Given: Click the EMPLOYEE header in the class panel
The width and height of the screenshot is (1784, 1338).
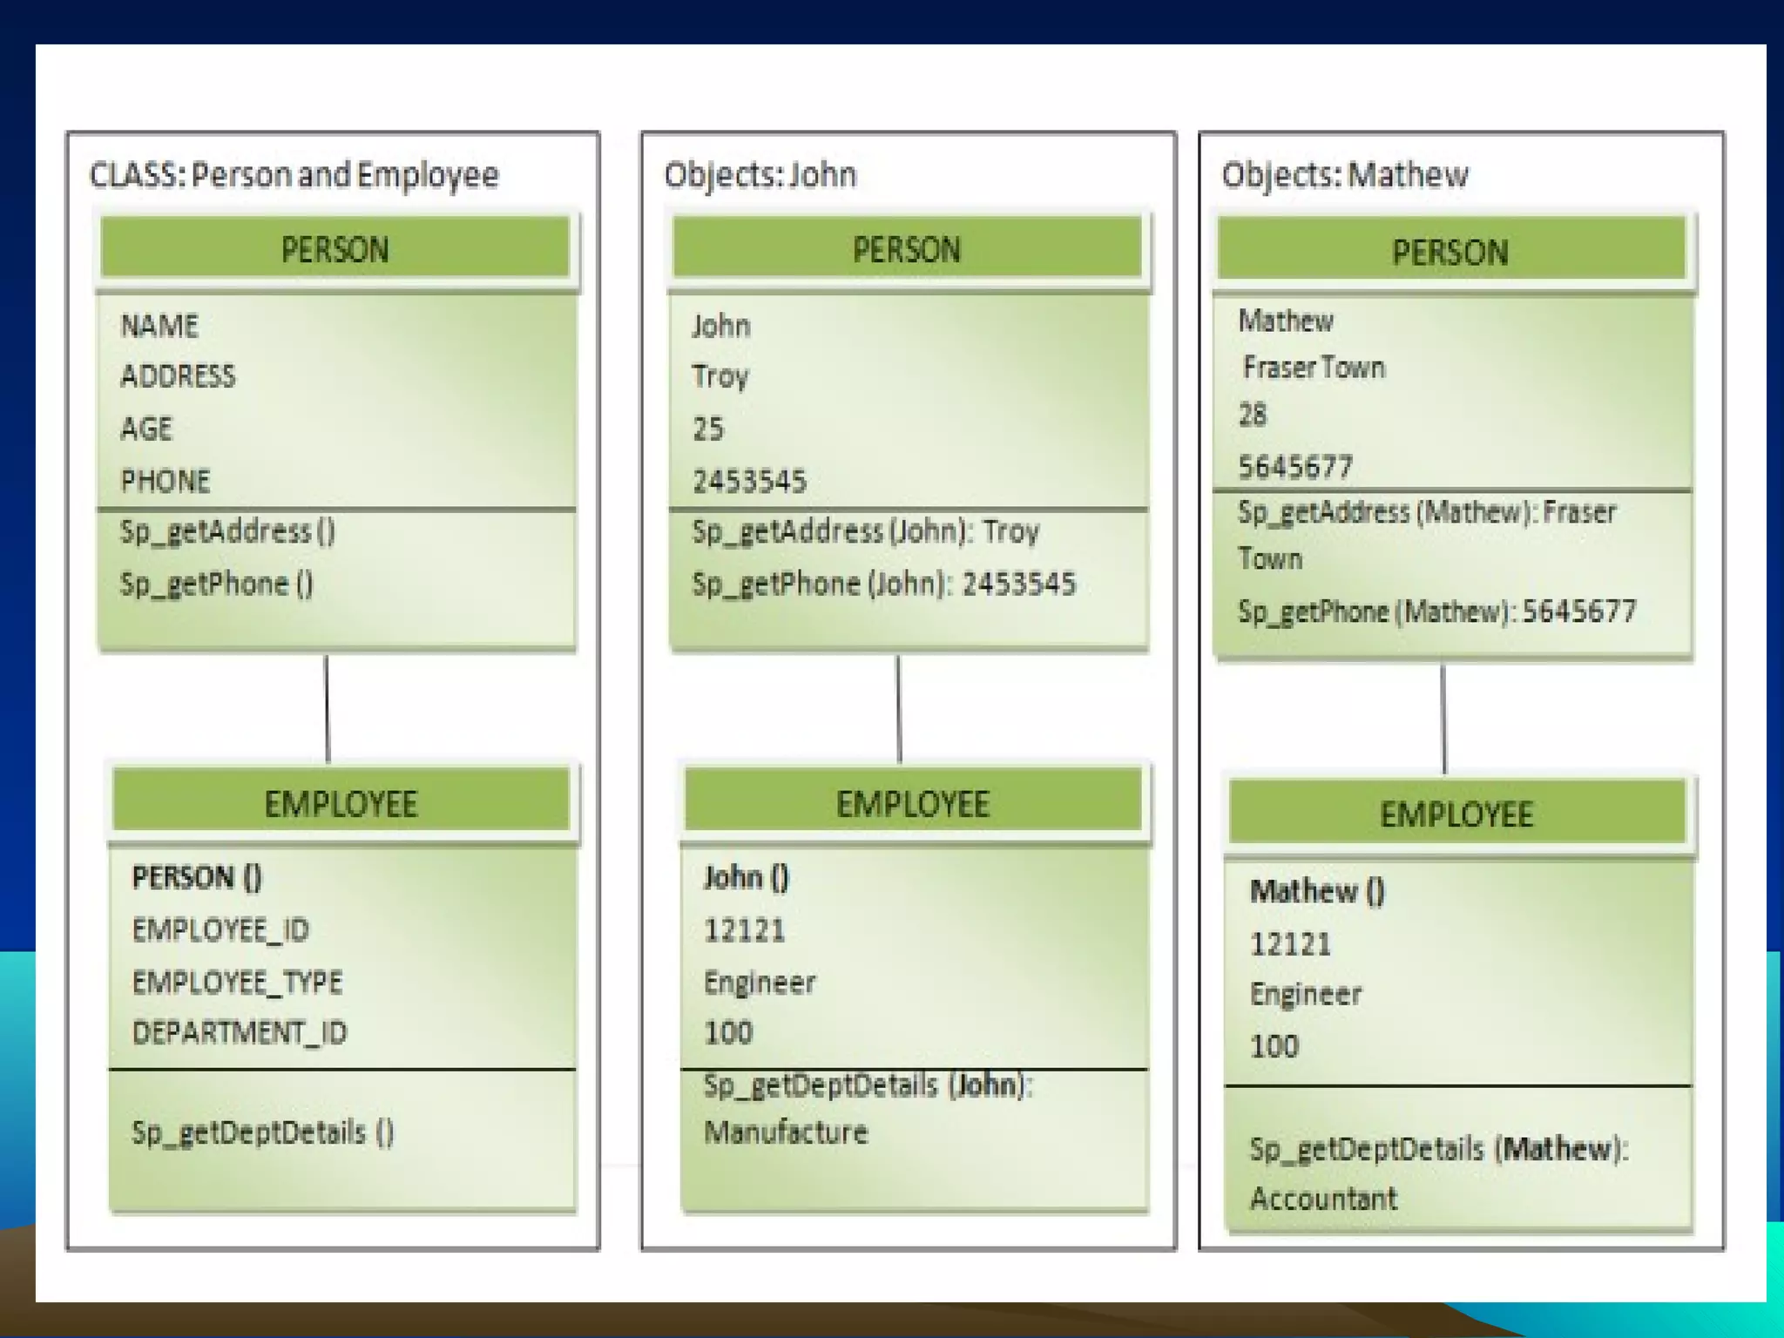Looking at the screenshot, I should point(341,804).
